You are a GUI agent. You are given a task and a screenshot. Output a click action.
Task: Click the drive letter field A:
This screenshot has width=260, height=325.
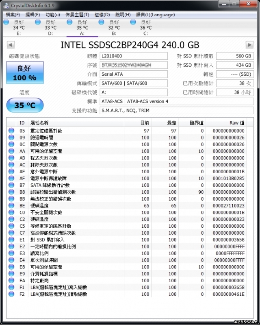click(134, 92)
